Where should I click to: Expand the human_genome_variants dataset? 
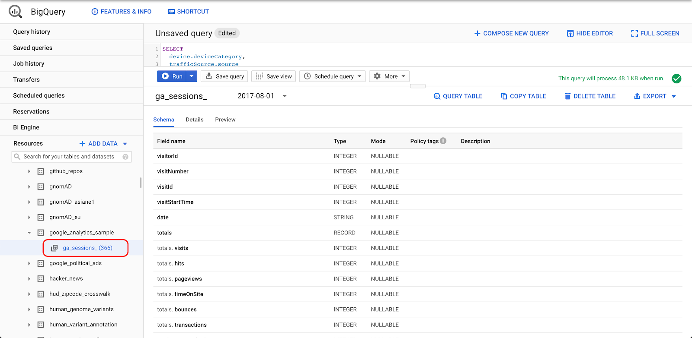point(29,310)
